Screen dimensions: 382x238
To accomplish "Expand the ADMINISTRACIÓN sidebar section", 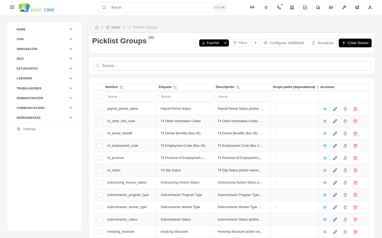I will pyautogui.click(x=45, y=98).
